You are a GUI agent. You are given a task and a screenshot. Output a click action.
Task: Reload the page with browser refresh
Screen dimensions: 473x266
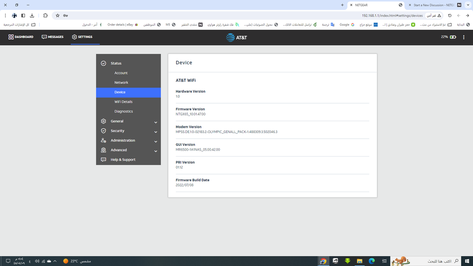(x=450, y=16)
